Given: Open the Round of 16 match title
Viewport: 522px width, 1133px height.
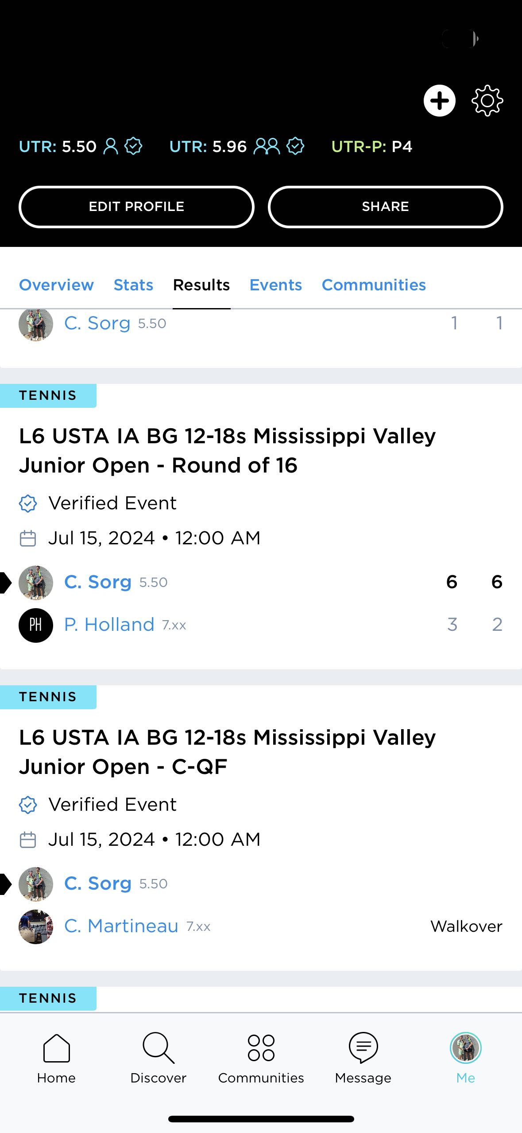Looking at the screenshot, I should (227, 450).
